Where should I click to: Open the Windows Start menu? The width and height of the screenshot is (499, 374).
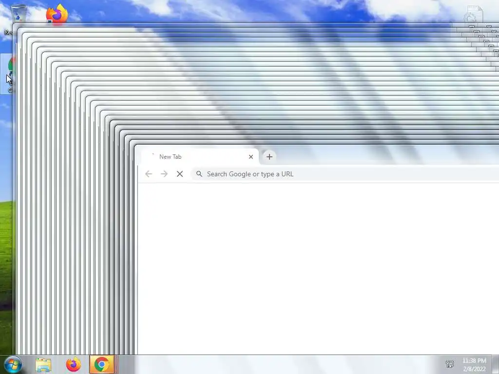pos(13,365)
